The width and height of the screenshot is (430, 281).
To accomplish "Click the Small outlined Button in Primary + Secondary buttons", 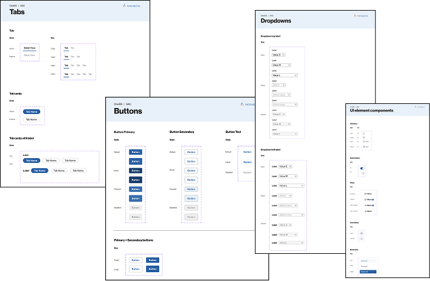I will click(x=135, y=260).
